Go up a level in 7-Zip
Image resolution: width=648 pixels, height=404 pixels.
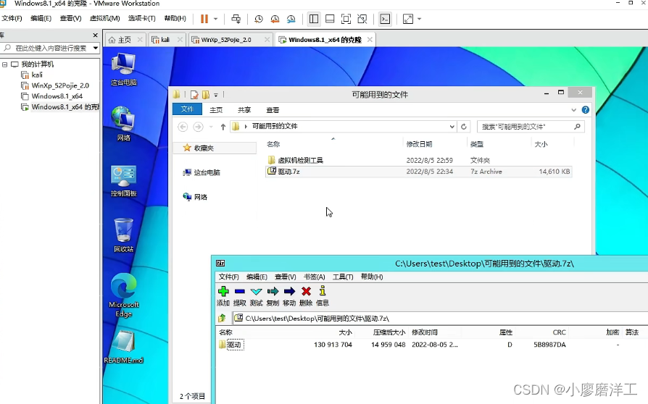[x=222, y=318]
